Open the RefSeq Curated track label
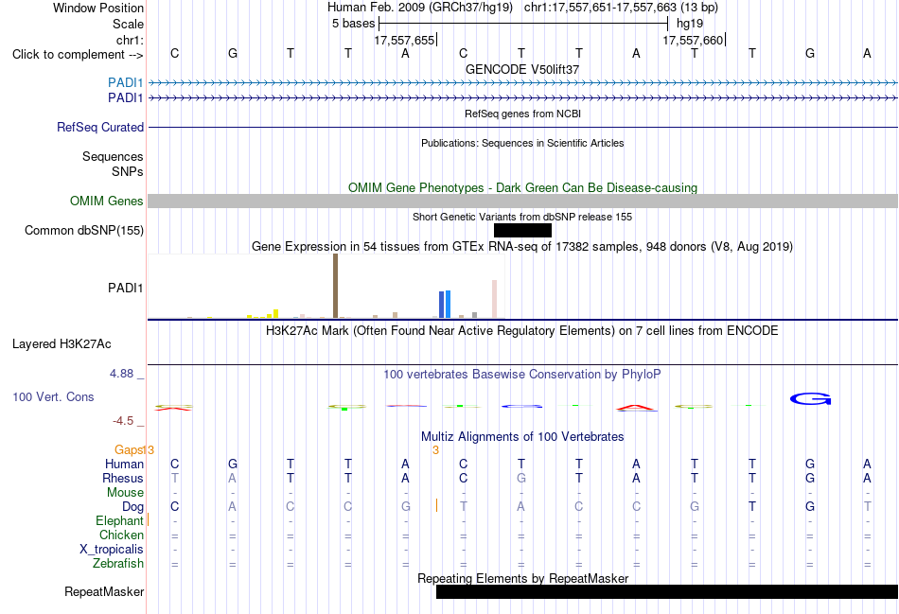Screen dimensions: 899x614 (x=99, y=128)
